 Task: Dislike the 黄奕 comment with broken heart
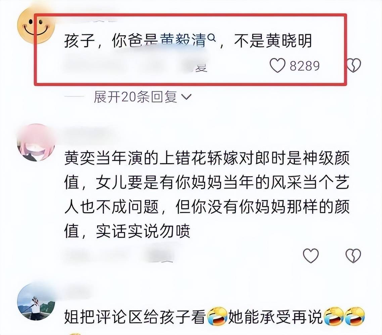coord(353,256)
